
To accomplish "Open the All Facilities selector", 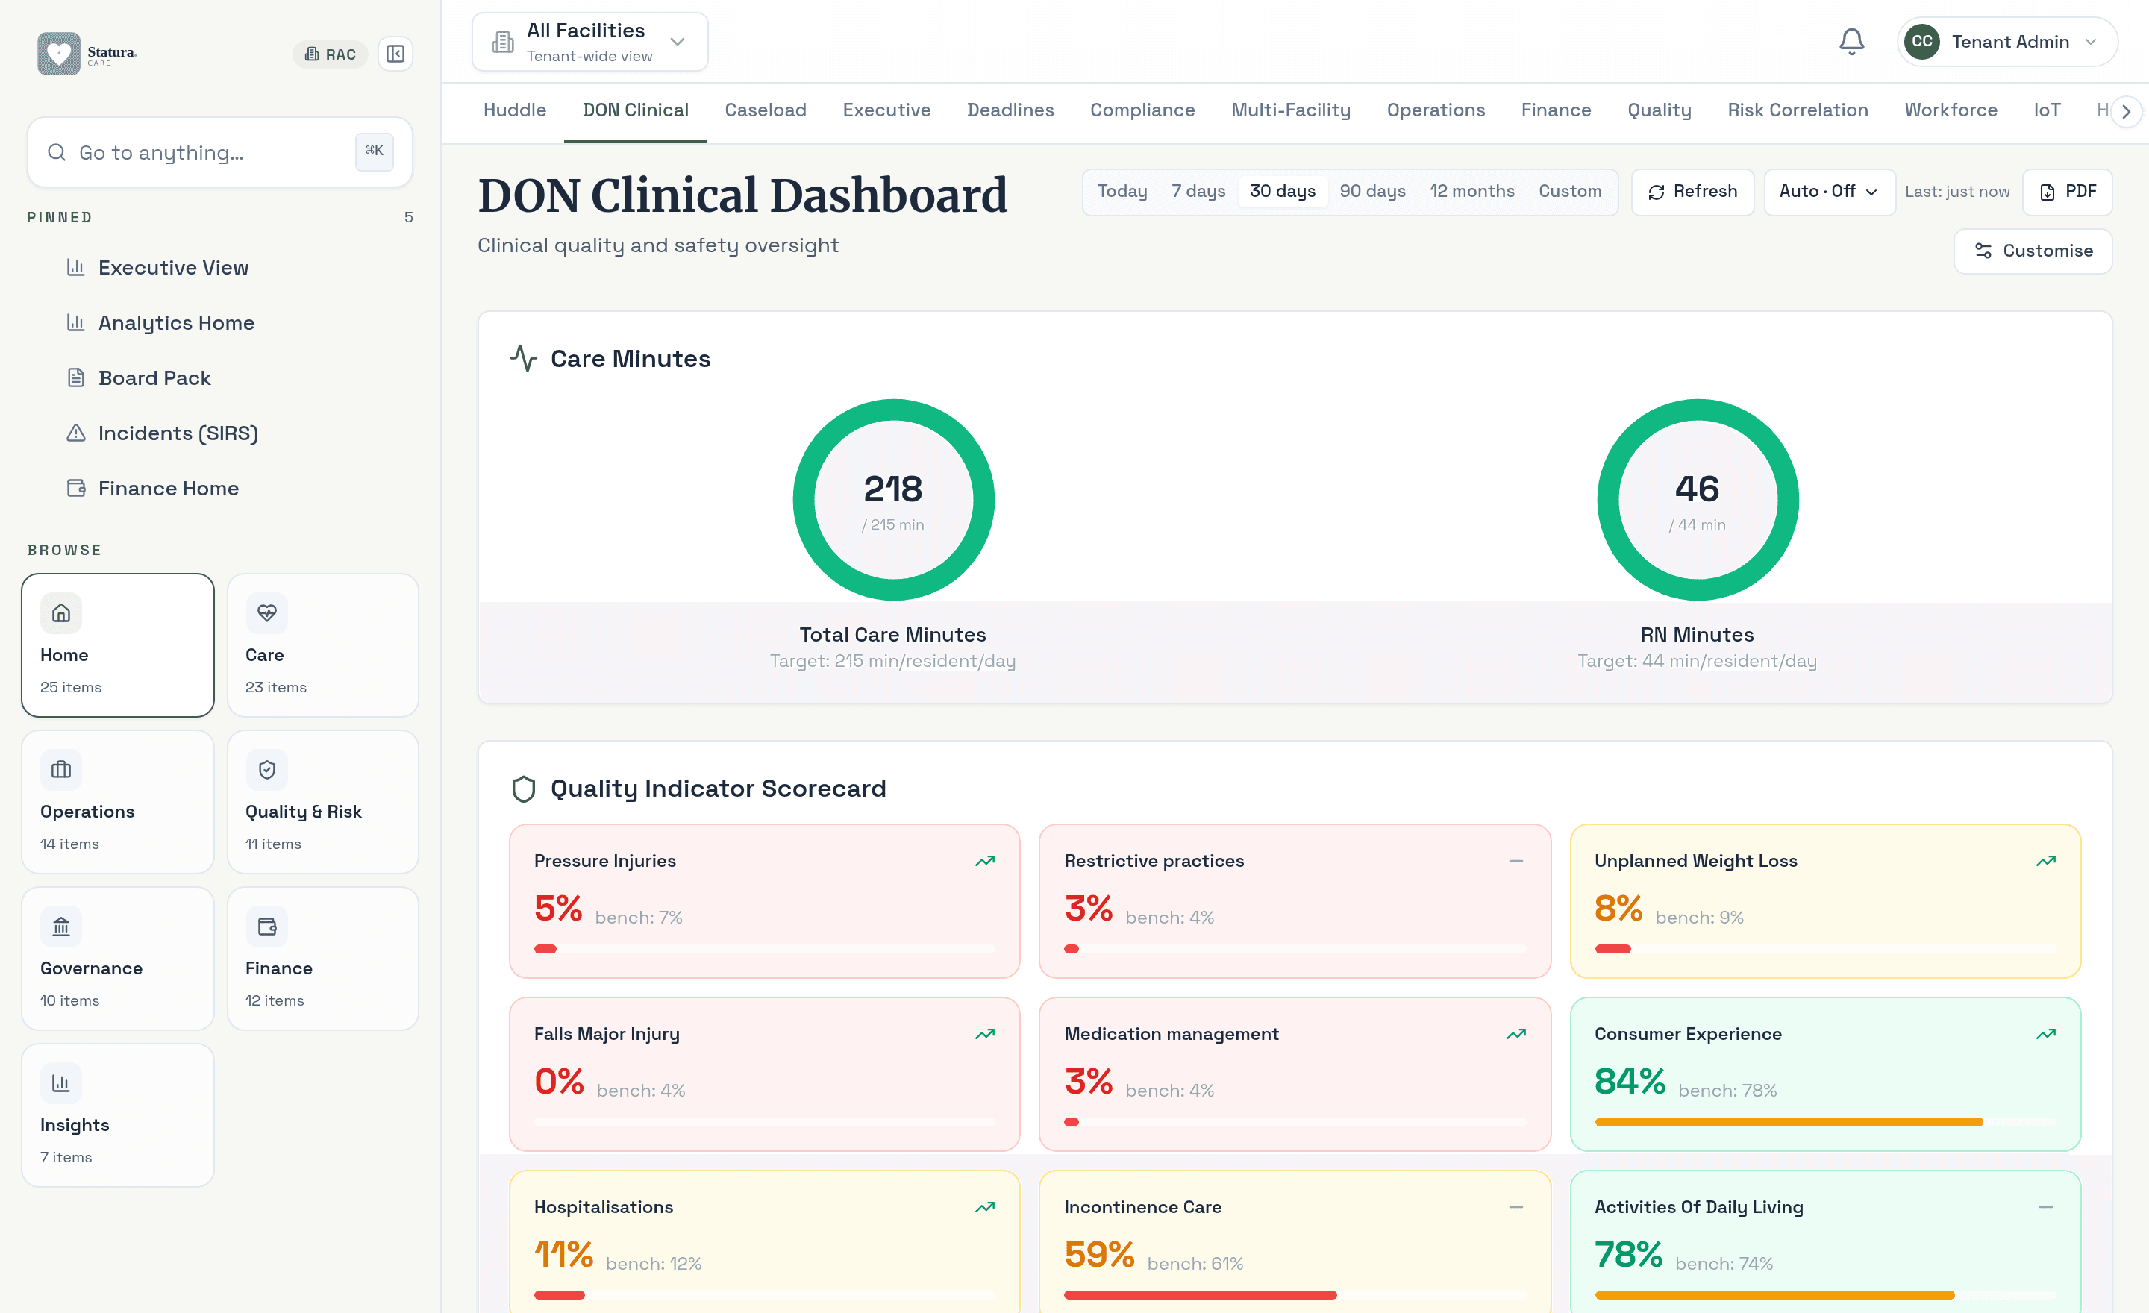I will point(589,42).
